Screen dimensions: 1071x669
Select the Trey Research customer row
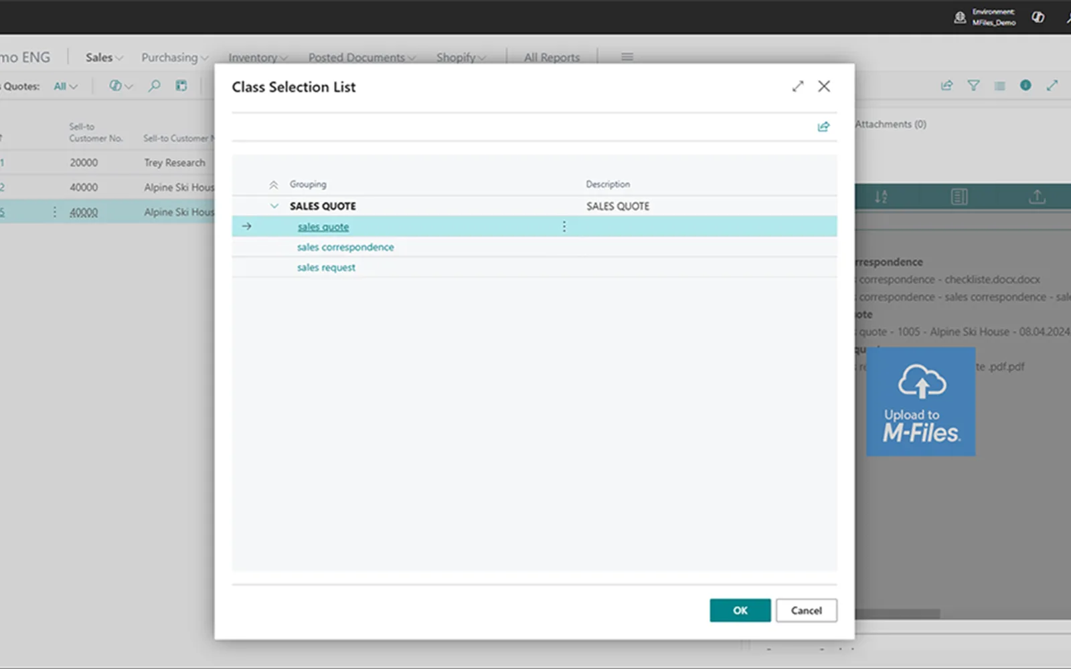(175, 163)
